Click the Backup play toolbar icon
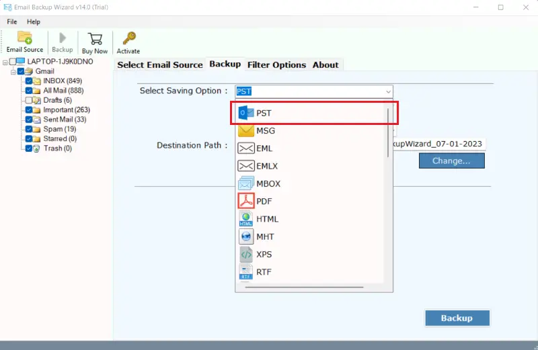The height and width of the screenshot is (350, 538). point(63,38)
